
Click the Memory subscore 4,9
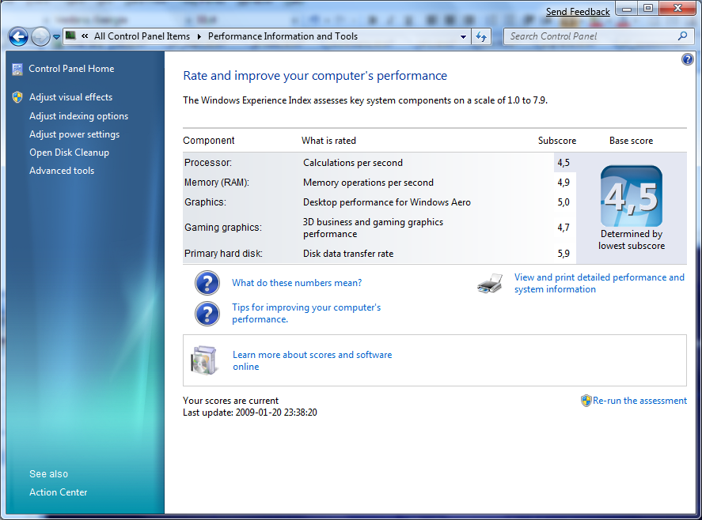click(563, 183)
